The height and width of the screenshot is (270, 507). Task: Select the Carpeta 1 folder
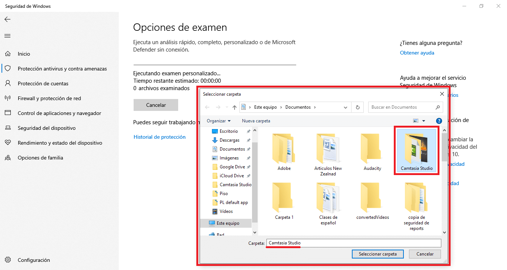click(x=284, y=200)
